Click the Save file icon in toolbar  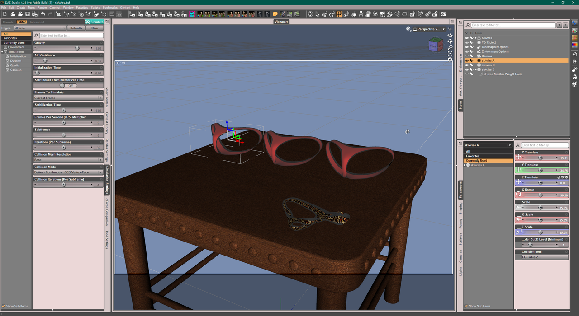click(28, 14)
